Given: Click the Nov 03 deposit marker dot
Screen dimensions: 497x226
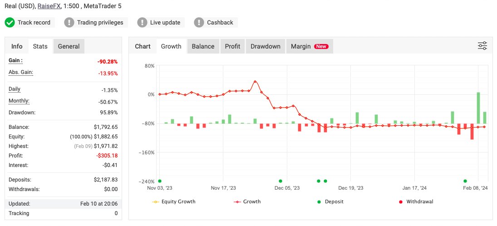Looking at the screenshot, I should 160,181.
